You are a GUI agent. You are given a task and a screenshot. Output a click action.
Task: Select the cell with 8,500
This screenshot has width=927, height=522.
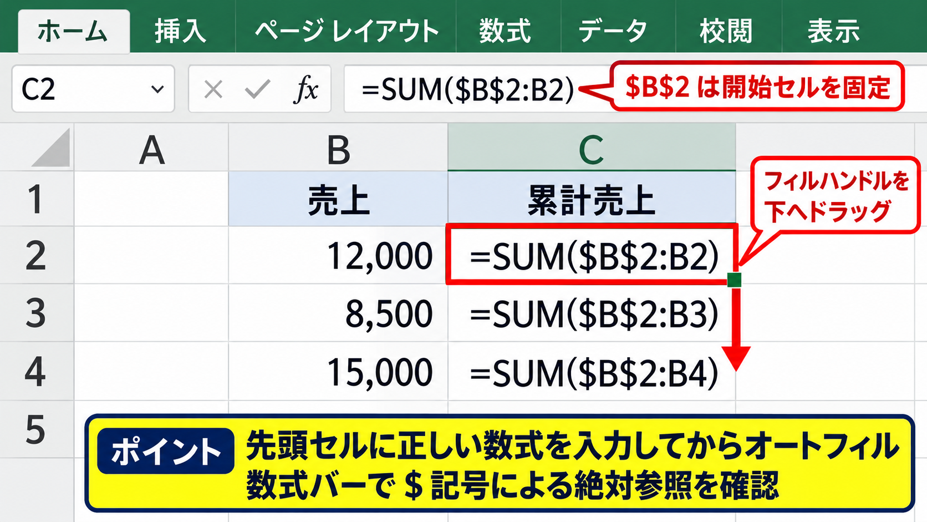click(338, 313)
